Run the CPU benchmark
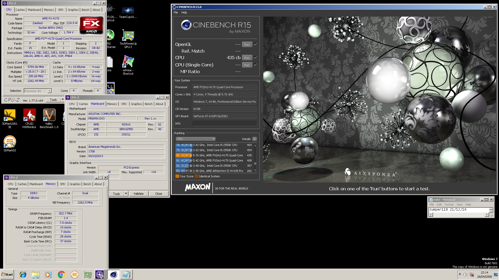This screenshot has width=499, height=280. (x=247, y=58)
